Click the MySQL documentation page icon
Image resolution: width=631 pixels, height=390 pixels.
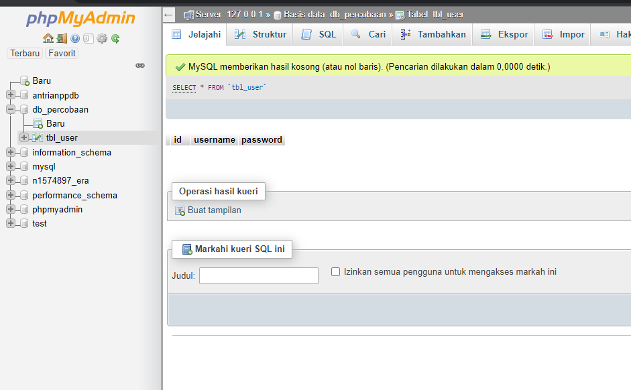pos(88,38)
